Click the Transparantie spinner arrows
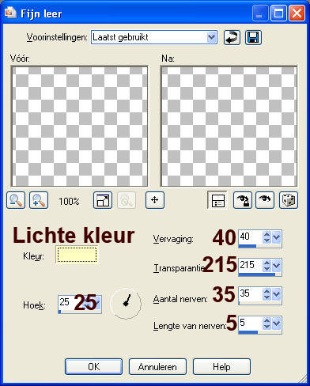This screenshot has width=310, height=386. tap(267, 266)
